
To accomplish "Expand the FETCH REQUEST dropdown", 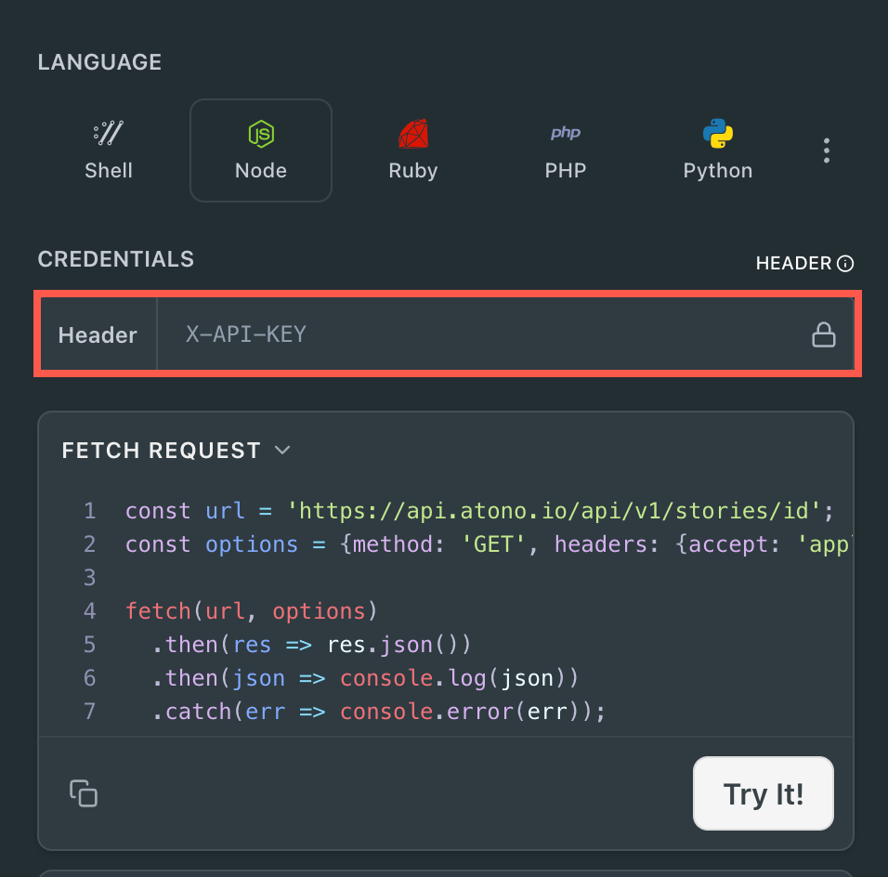I will [176, 451].
